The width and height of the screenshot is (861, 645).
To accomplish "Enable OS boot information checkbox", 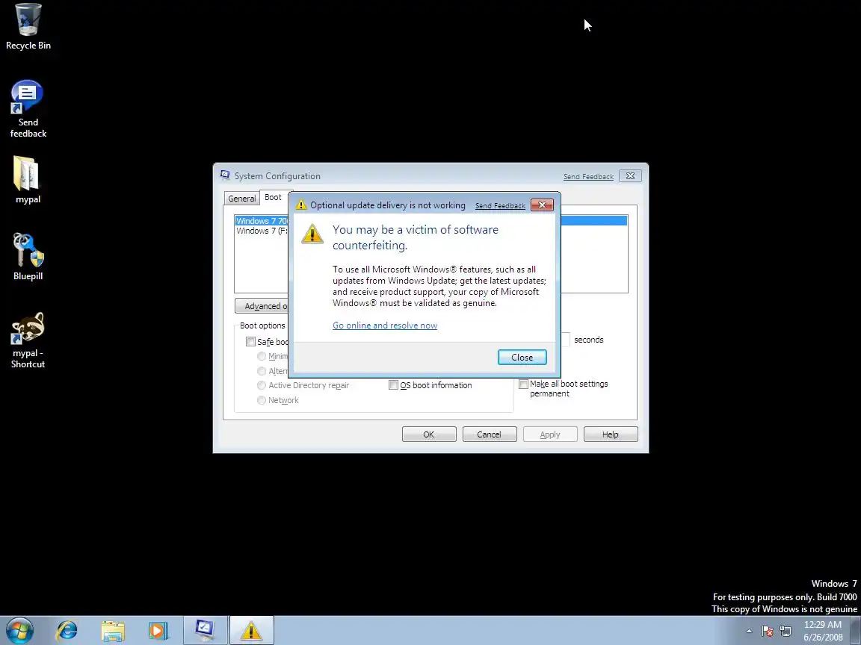I will [x=393, y=385].
